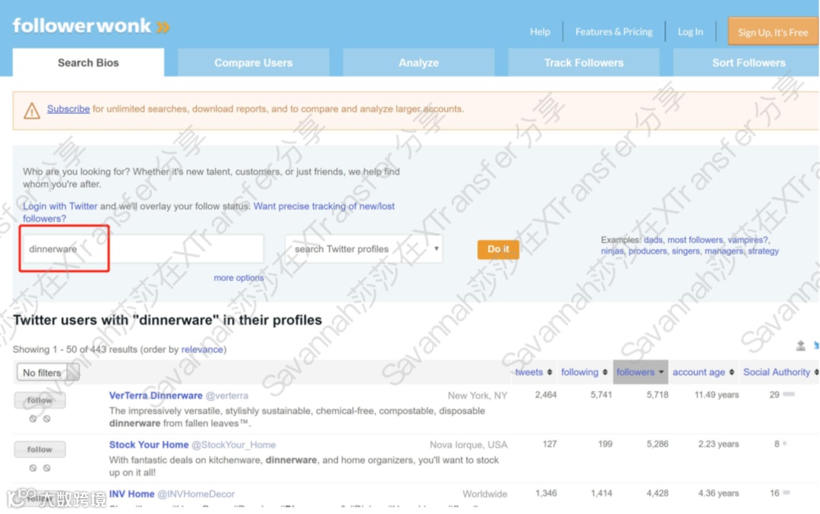Click the 'Worldwide' location text
Image resolution: width=820 pixels, height=514 pixels.
[x=484, y=494]
